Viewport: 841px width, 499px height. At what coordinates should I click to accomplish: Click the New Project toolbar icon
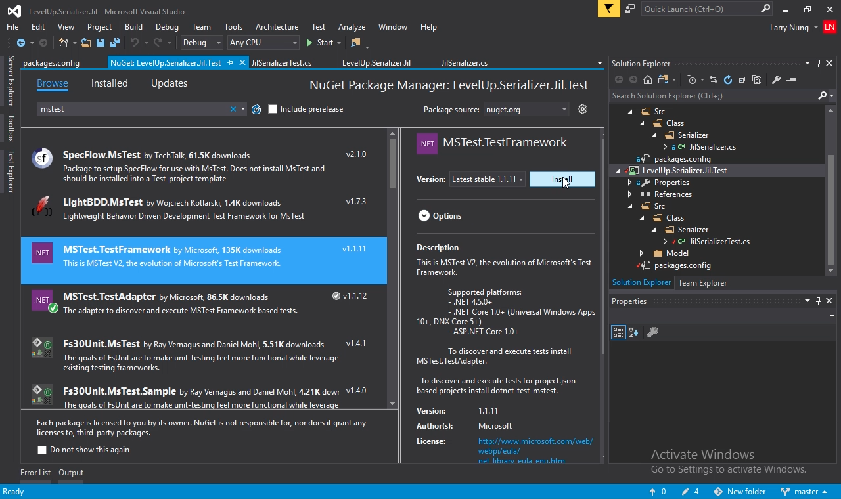[x=64, y=43]
